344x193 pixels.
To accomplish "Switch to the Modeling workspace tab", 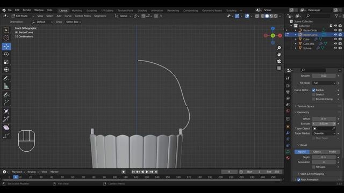I will pyautogui.click(x=77, y=11).
